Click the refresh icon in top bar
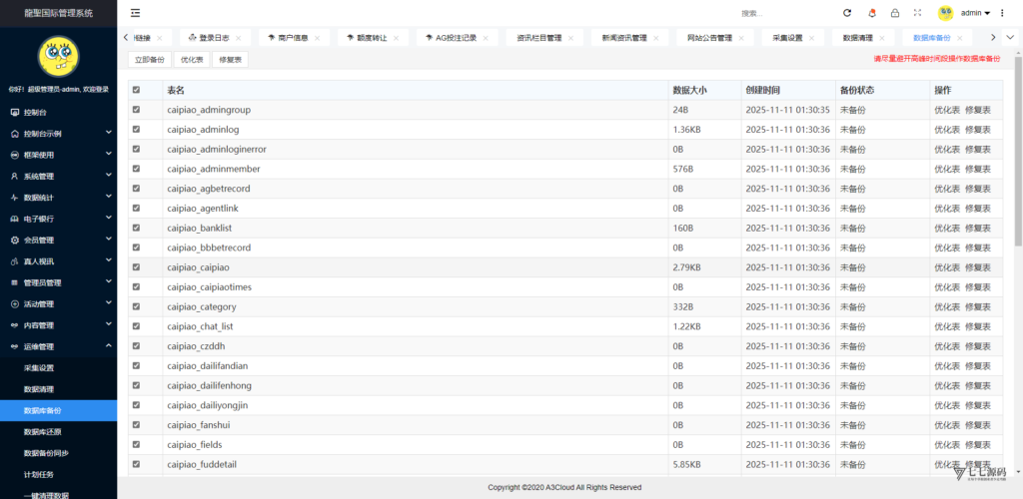This screenshot has height=499, width=1023. tap(847, 13)
